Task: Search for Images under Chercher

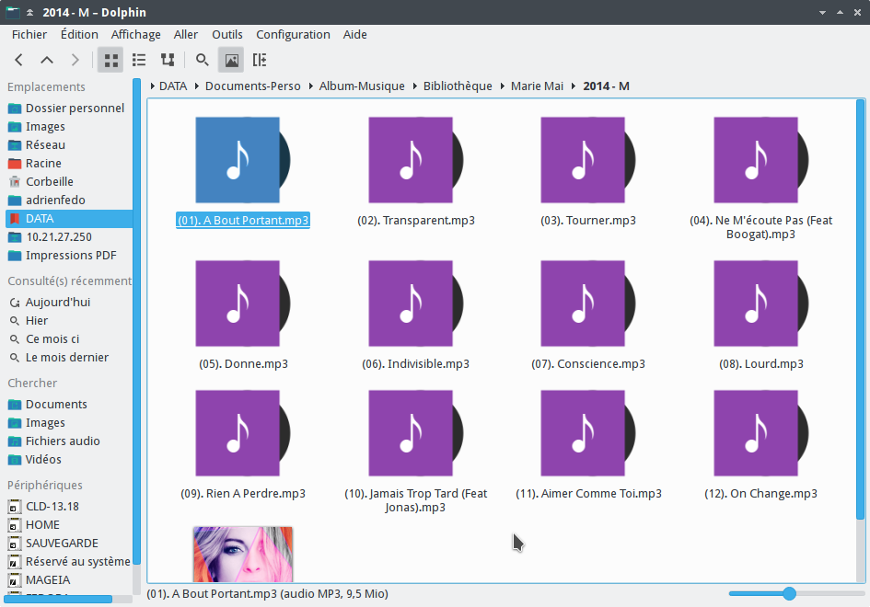Action: pos(69,422)
